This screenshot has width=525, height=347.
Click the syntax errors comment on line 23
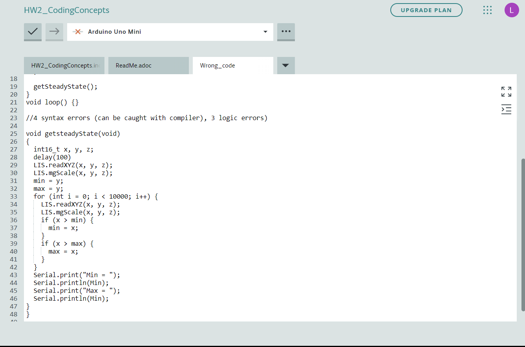click(146, 118)
